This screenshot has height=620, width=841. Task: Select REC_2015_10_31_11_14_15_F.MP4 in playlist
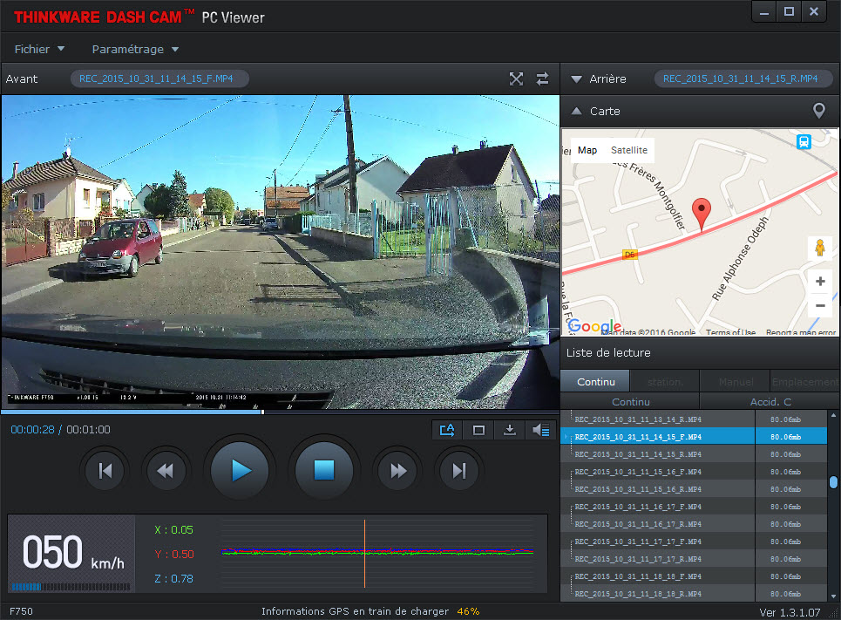pos(694,437)
